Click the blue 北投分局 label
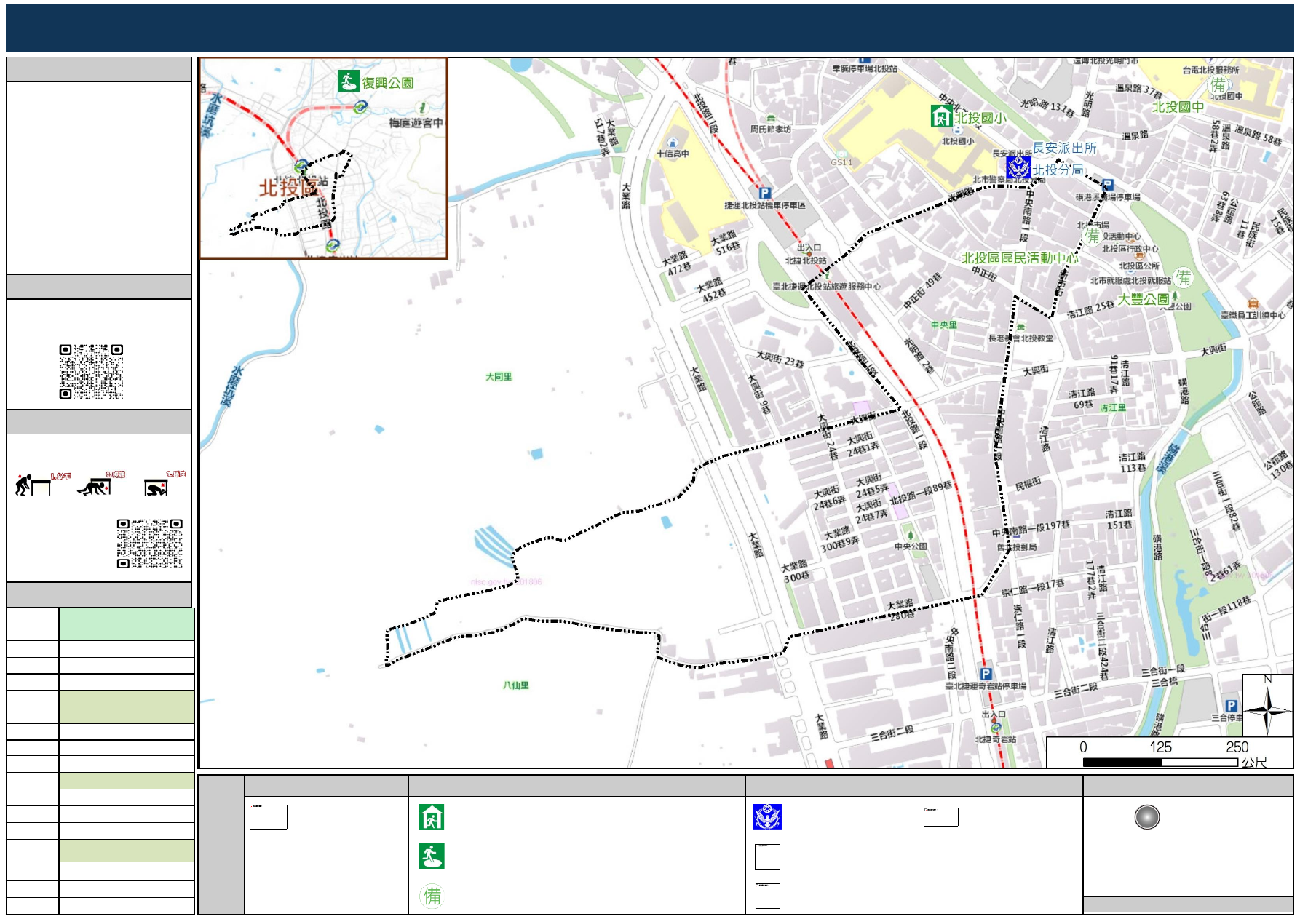The width and height of the screenshot is (1300, 919). (x=1058, y=170)
